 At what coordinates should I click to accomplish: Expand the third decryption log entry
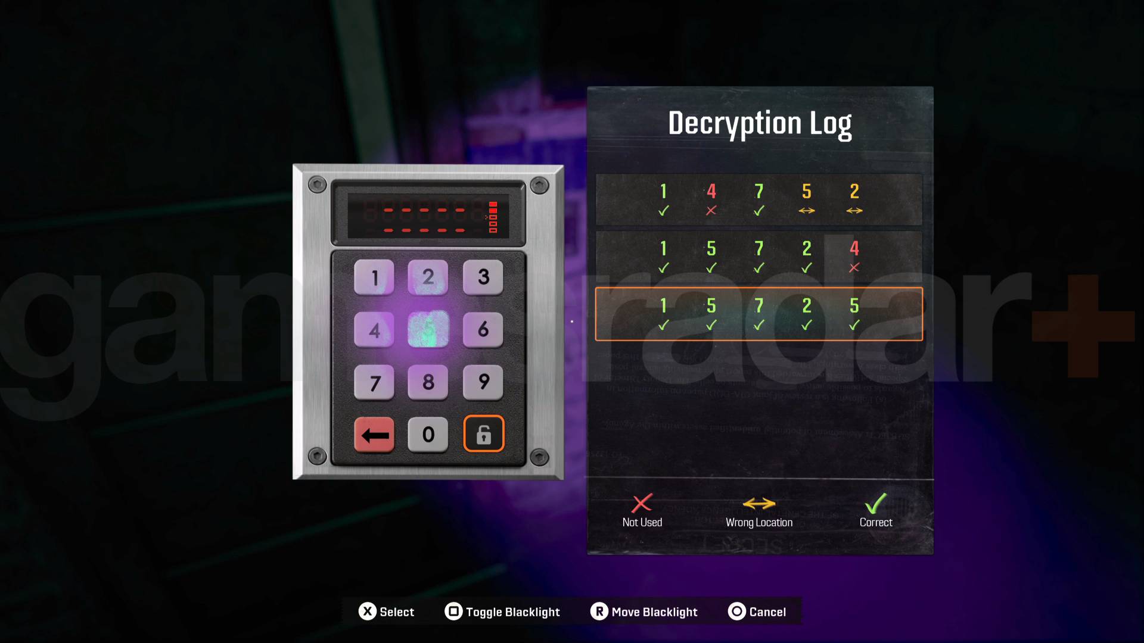758,315
